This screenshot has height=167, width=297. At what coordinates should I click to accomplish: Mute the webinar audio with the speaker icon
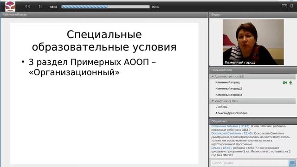[x=27, y=6]
